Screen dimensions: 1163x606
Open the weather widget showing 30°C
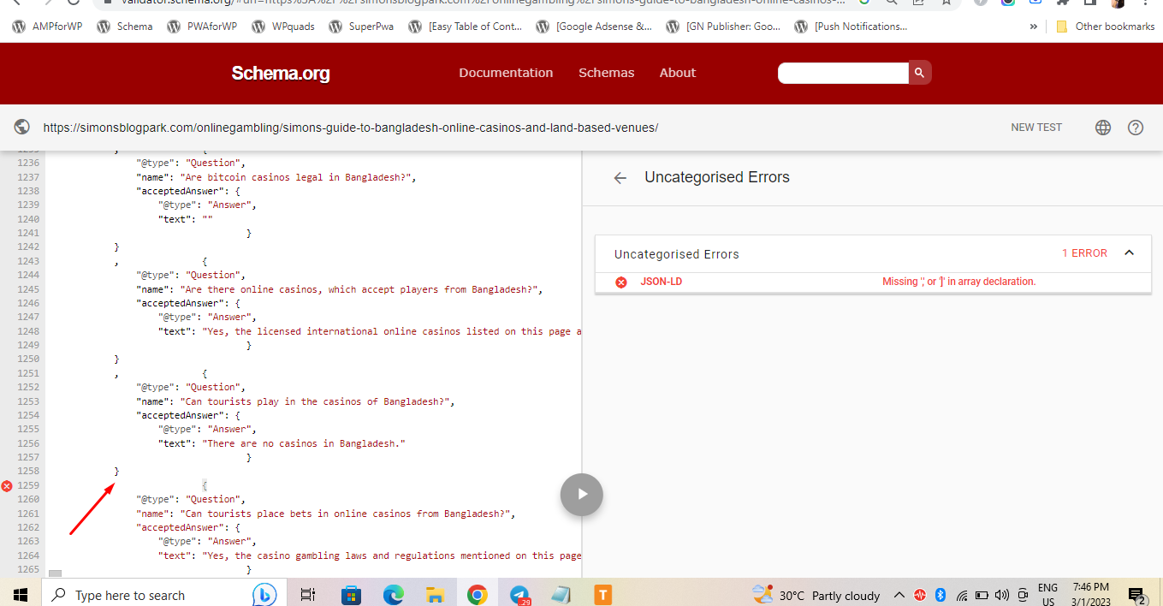pyautogui.click(x=816, y=595)
